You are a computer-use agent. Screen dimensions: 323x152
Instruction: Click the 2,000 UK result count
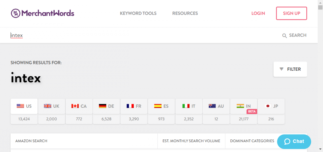(x=52, y=119)
